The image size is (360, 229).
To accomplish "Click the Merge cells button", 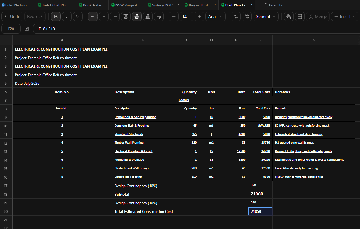I will [x=318, y=16].
